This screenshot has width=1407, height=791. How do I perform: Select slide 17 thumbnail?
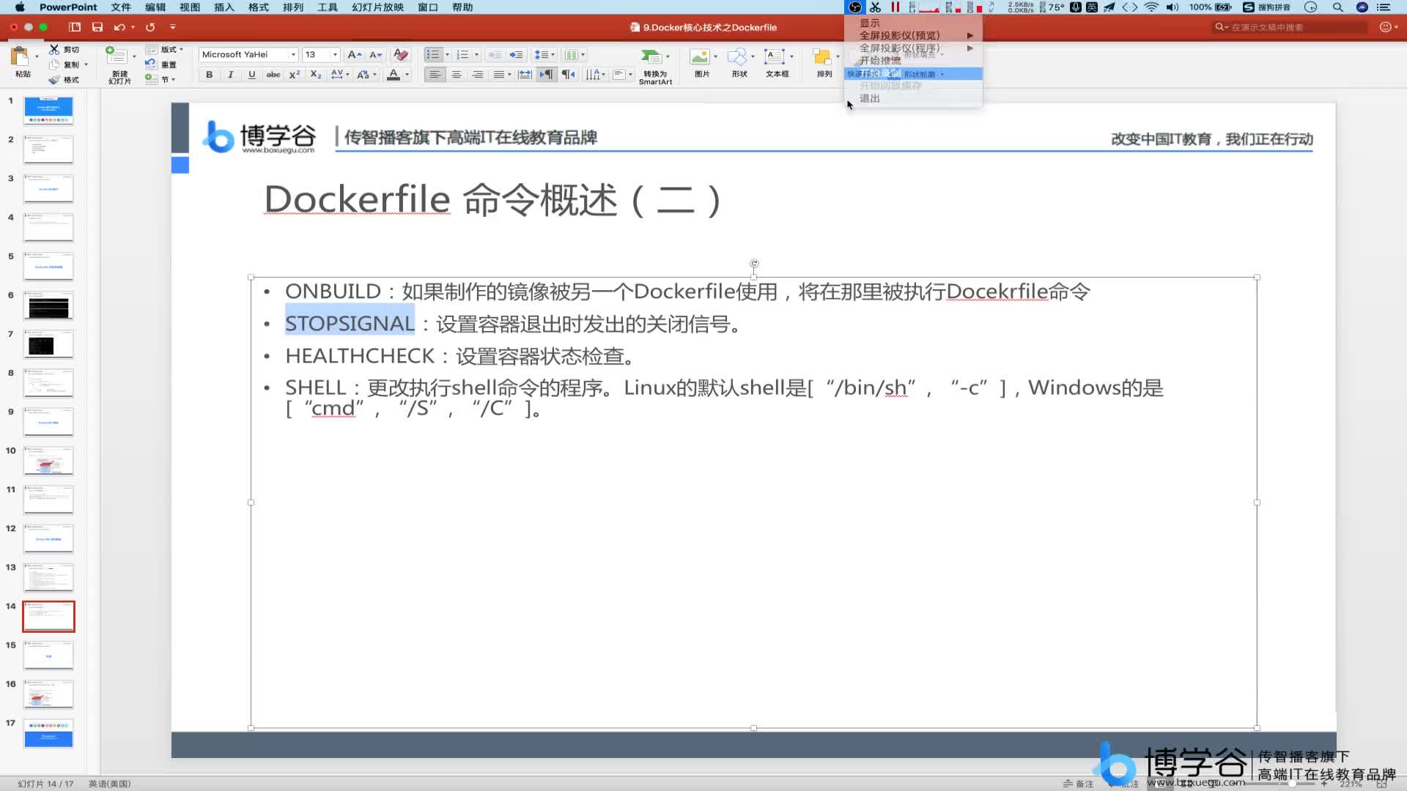48,733
